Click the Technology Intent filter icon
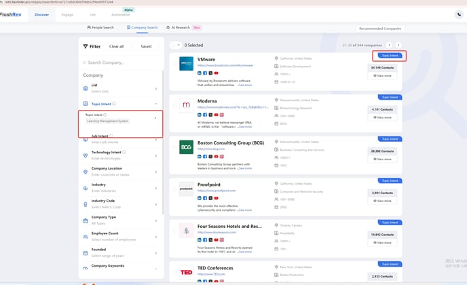The width and height of the screenshot is (467, 285). point(86,155)
